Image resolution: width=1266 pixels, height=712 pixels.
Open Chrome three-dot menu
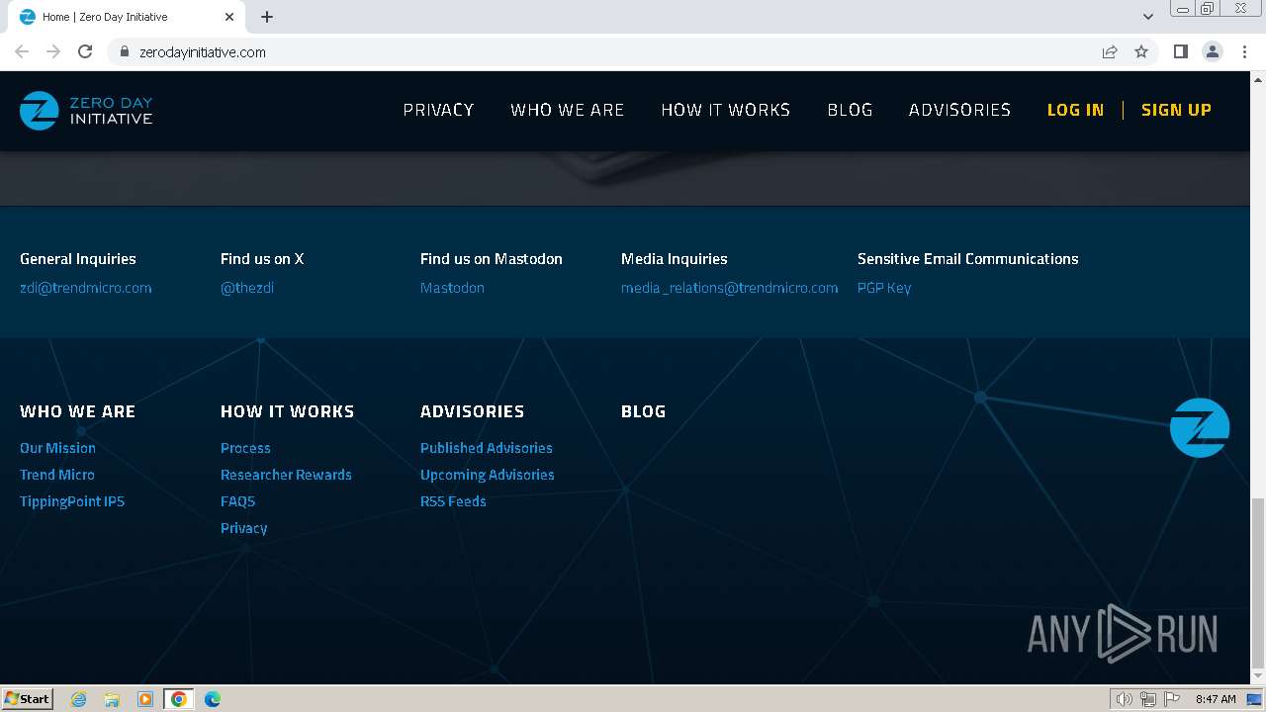click(1244, 51)
